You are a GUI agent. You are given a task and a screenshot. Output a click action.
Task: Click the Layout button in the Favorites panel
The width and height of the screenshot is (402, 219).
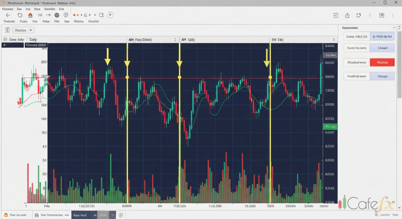pos(382,48)
